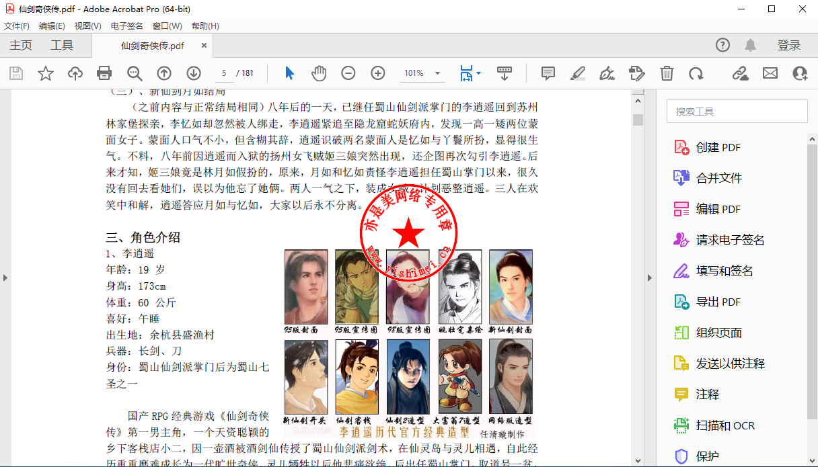Viewport: 818px width, 467px height.
Task: Select 导出 PDF in the tools pane
Action: point(718,302)
